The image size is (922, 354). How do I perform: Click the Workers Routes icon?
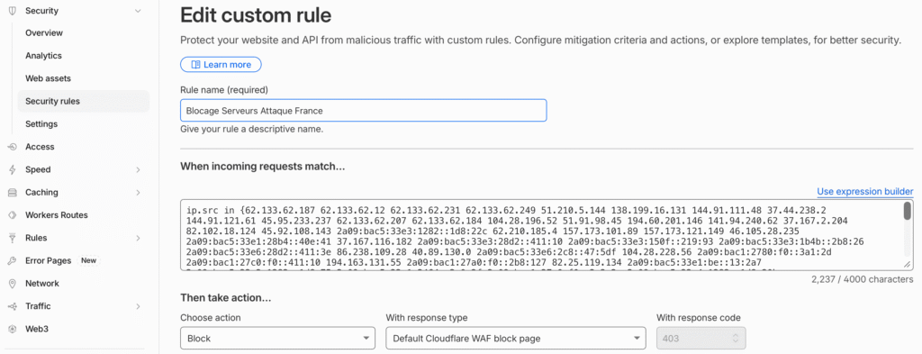tap(13, 215)
